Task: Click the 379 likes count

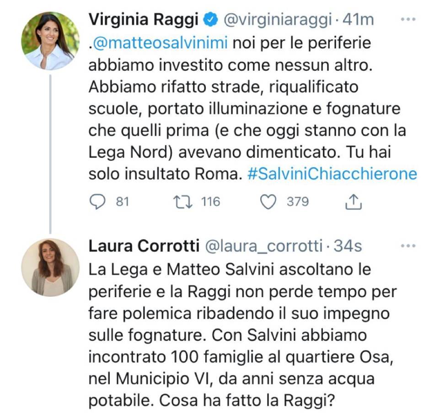Action: (298, 202)
